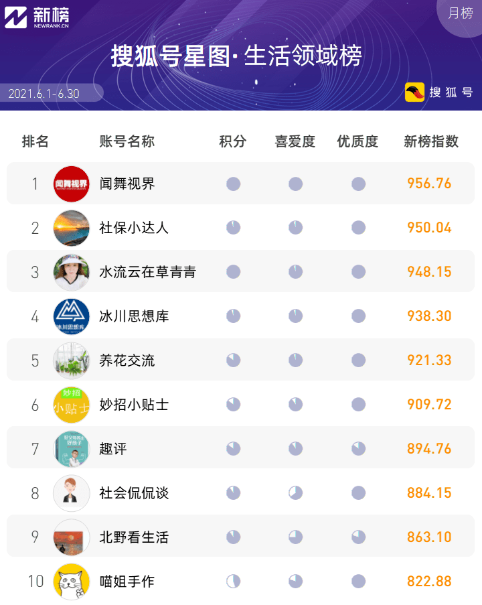Click 北野看生活 avatar image
This screenshot has height=605, width=482.
coord(72,537)
